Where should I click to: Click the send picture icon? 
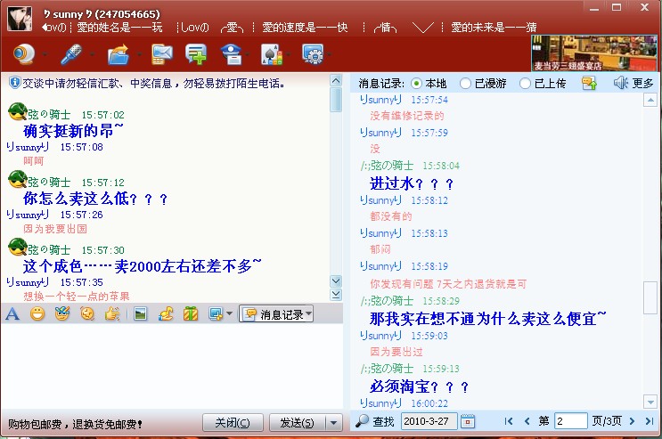pos(140,313)
